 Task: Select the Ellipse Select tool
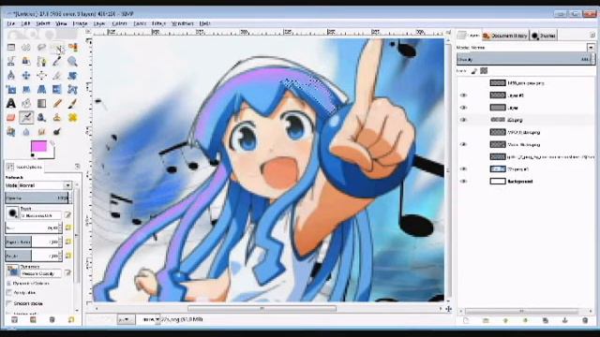tap(26, 48)
